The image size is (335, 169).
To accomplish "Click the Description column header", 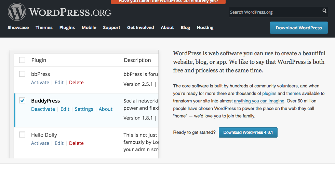I will point(137,60).
